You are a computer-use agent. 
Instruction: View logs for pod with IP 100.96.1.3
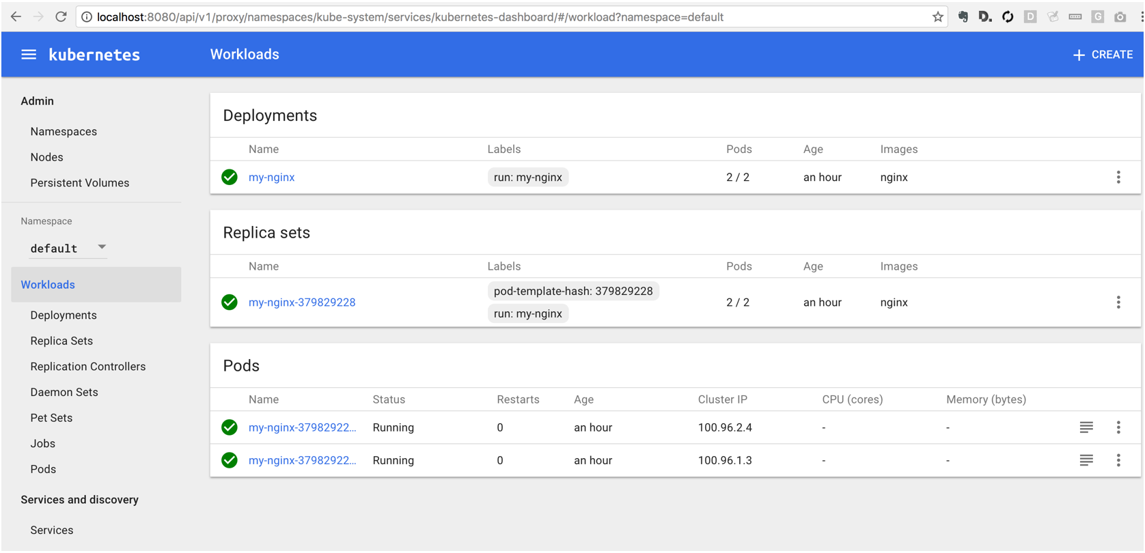1086,460
